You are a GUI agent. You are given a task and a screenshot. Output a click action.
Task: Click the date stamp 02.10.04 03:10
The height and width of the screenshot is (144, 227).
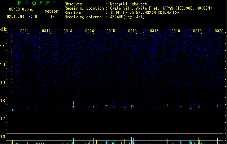[22, 17]
